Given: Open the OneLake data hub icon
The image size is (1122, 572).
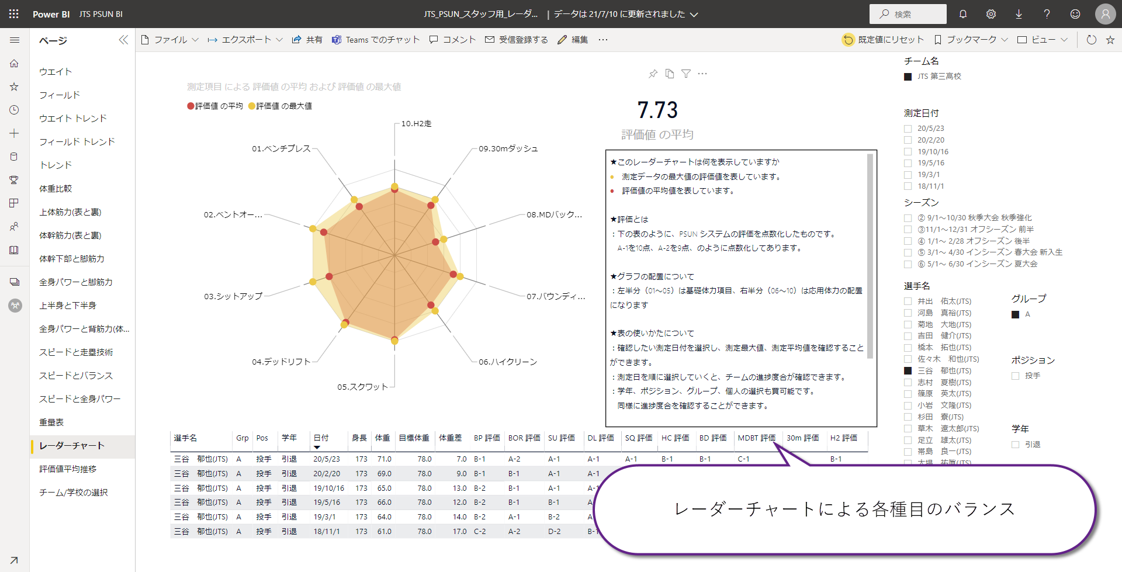Looking at the screenshot, I should [14, 157].
